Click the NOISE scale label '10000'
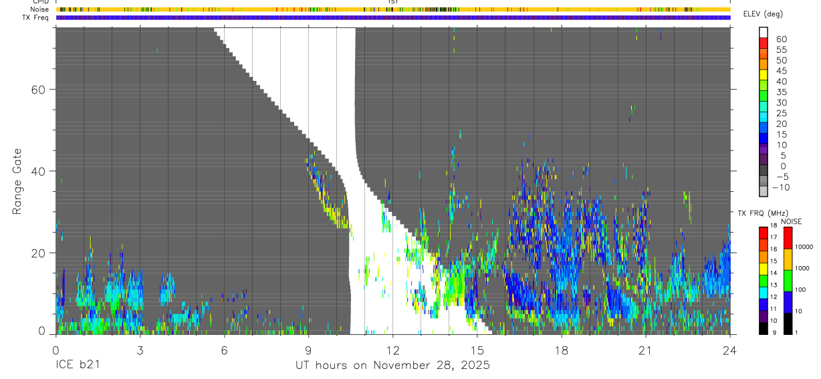Image resolution: width=821 pixels, height=379 pixels. click(804, 247)
